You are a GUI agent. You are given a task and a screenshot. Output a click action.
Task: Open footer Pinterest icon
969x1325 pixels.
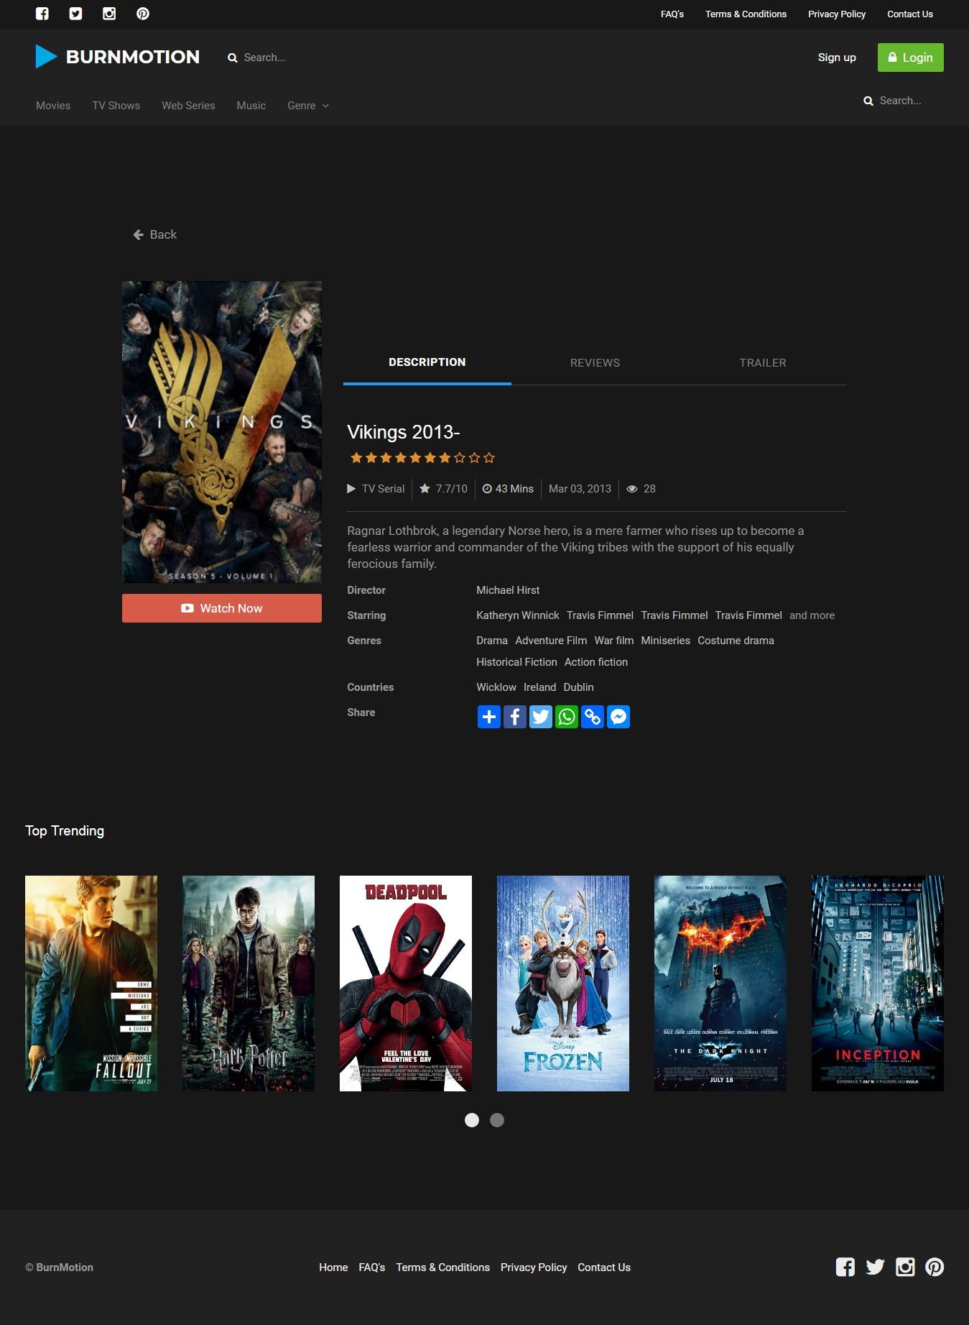(935, 1267)
